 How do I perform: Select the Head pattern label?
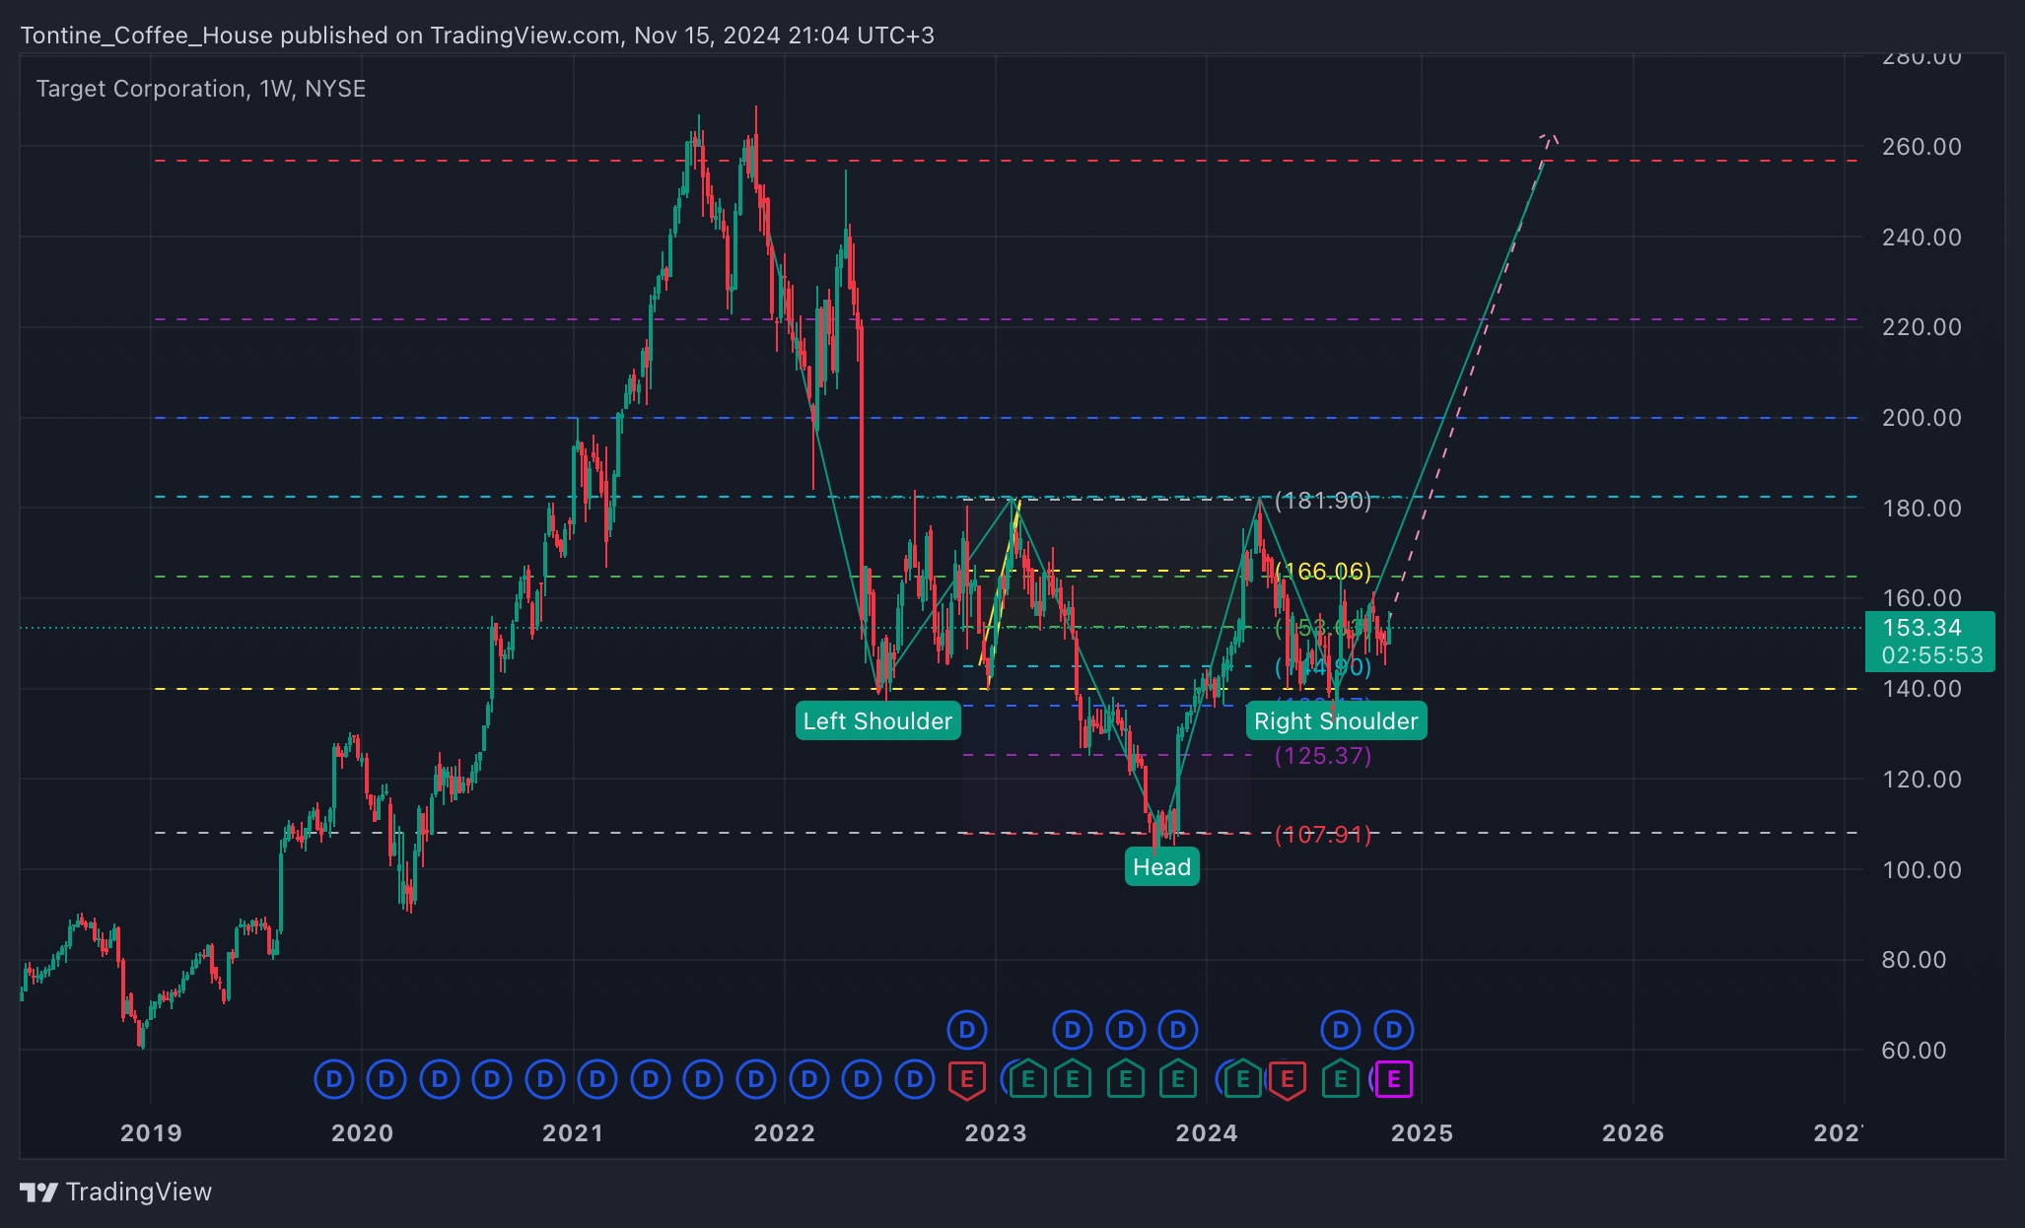tap(1162, 867)
